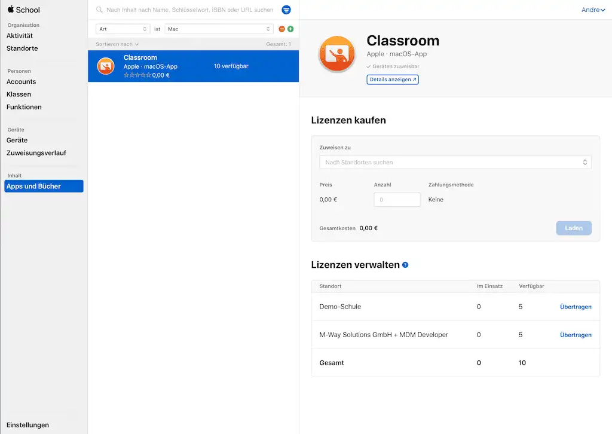Click the '10 verfügbar' text
This screenshot has width=612, height=434.
[x=231, y=66]
